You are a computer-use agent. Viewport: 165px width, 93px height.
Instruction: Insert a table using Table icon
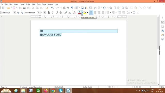(x=77, y=8)
